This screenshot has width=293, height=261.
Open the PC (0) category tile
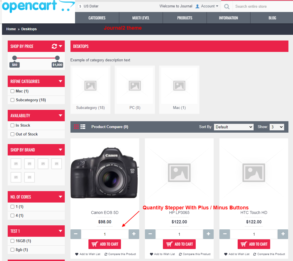[135, 90]
